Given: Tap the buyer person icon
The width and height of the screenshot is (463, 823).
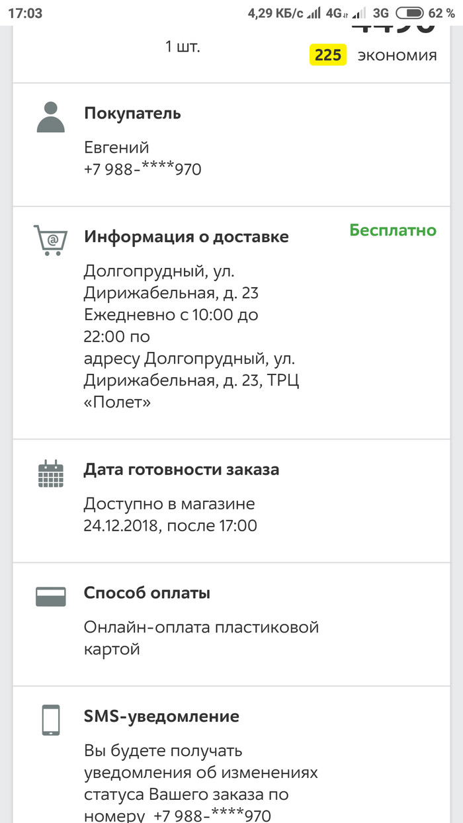Looking at the screenshot, I should coord(50,118).
